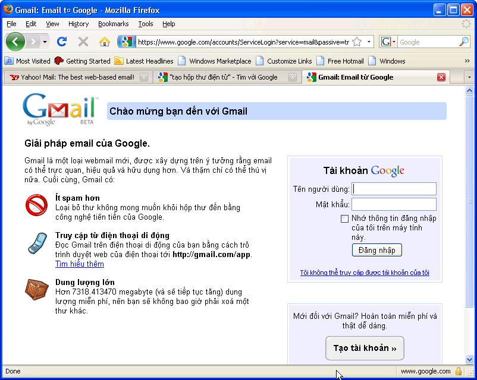Click the vertical scrollbar thumb

[x=469, y=201]
